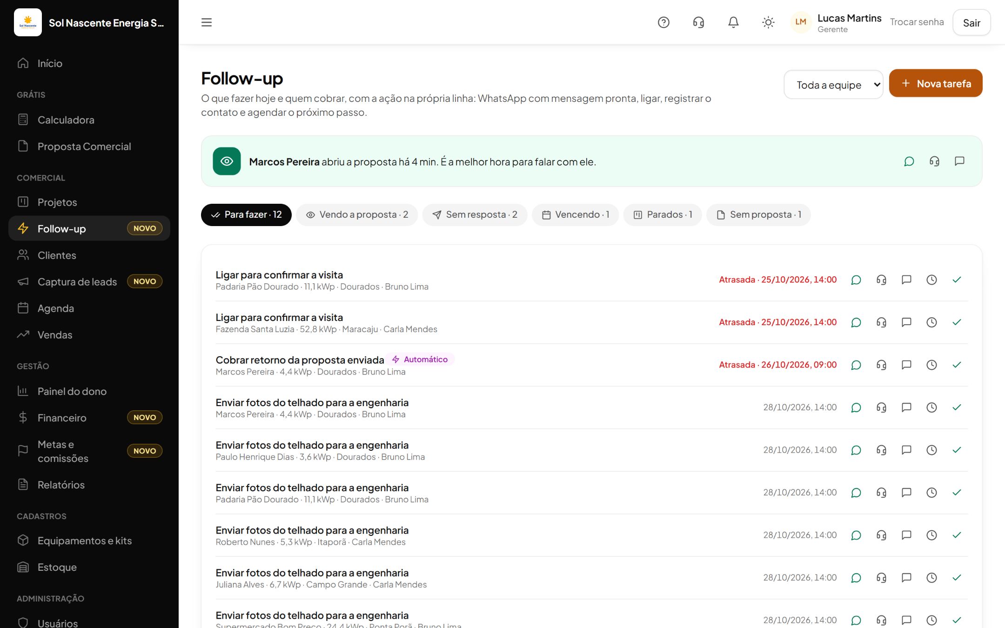Register contact note in Marcos Pereira banner
The height and width of the screenshot is (628, 1005).
(959, 161)
